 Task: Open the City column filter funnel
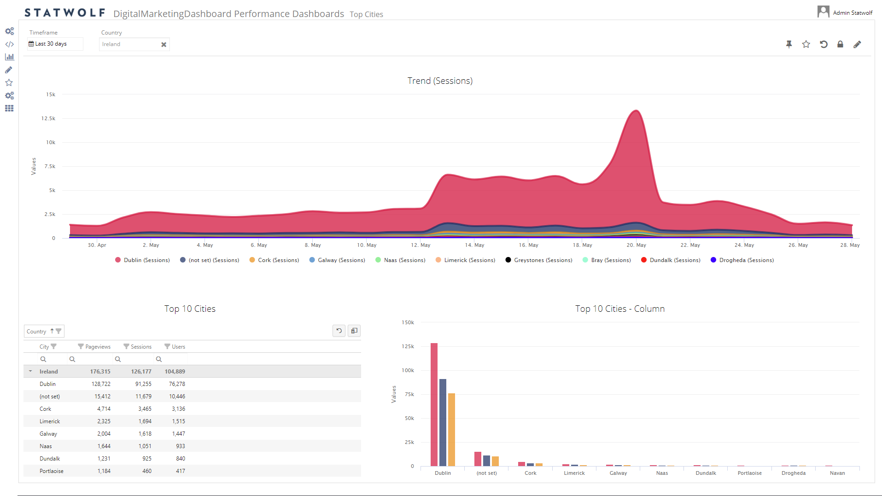point(53,346)
